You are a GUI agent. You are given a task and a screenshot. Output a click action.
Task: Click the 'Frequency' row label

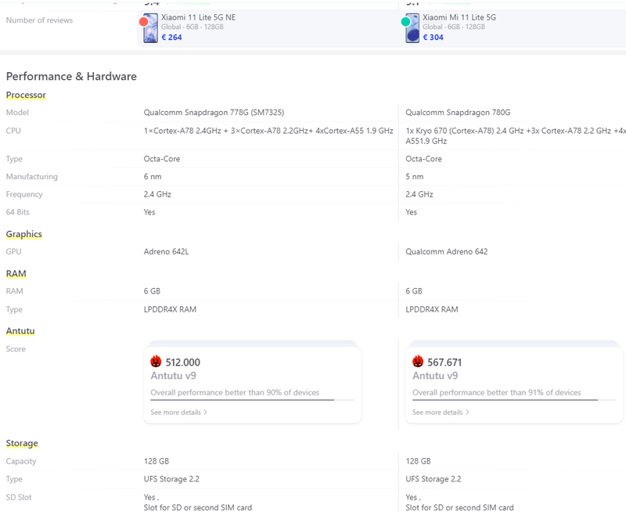tap(24, 194)
